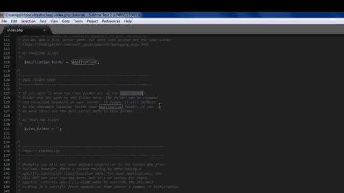Click the $view_folder variable on line 131
Viewport: 344px width, 193px height.
coord(37,129)
